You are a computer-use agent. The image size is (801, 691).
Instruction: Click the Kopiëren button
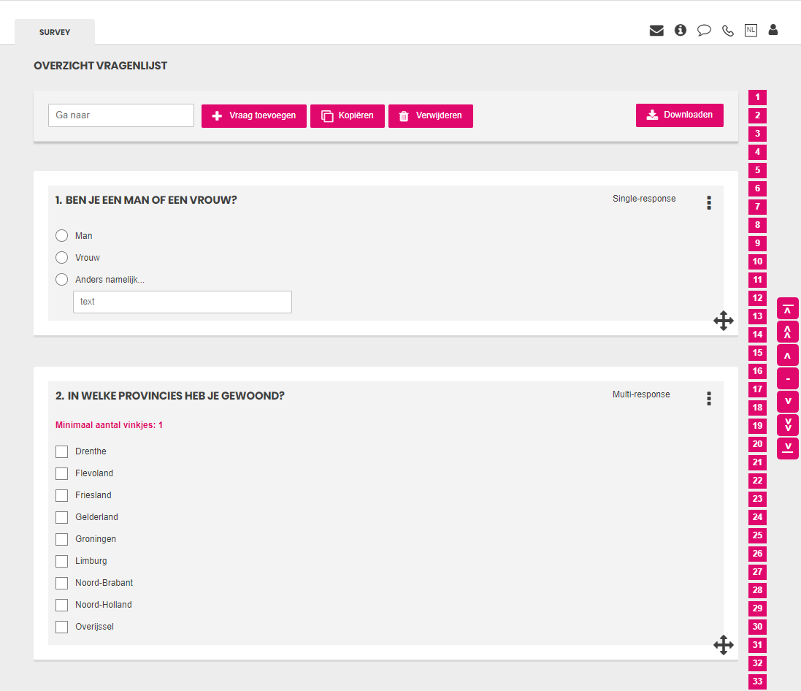[x=348, y=116]
